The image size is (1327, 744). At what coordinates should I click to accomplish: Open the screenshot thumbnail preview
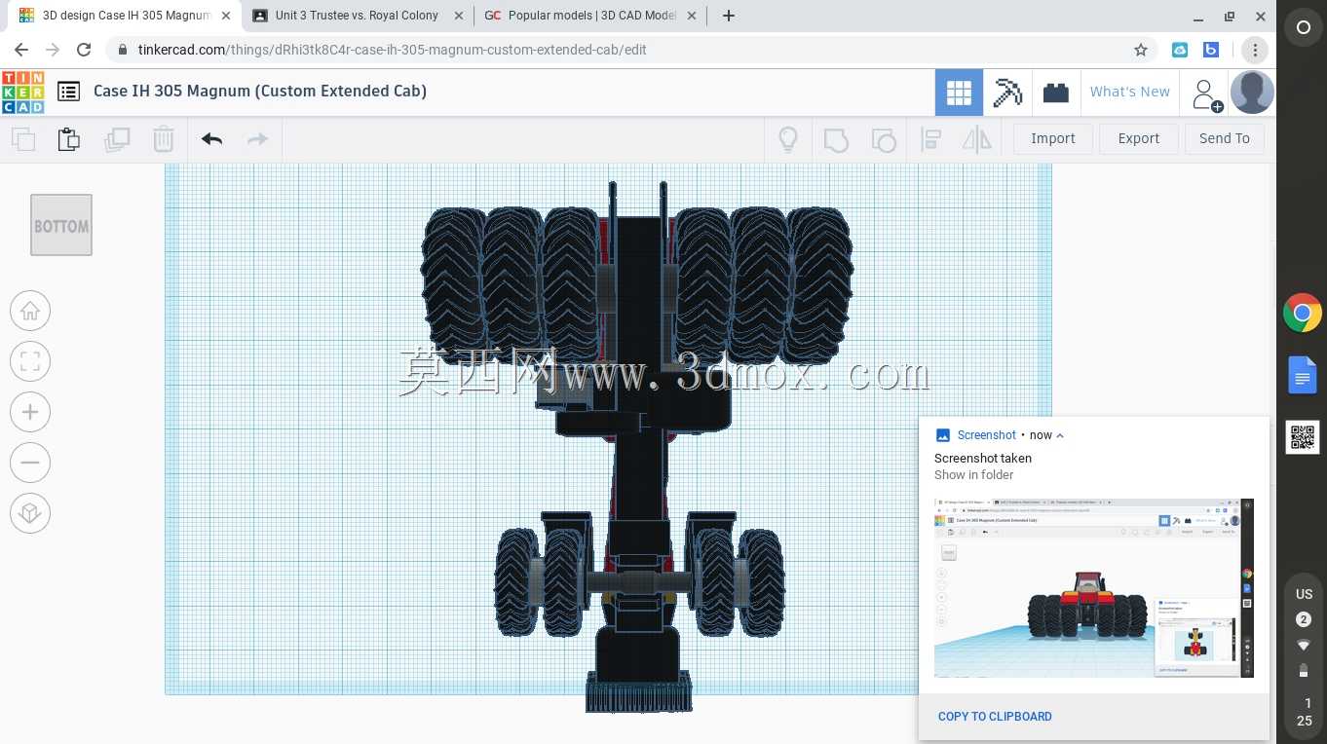point(1094,588)
